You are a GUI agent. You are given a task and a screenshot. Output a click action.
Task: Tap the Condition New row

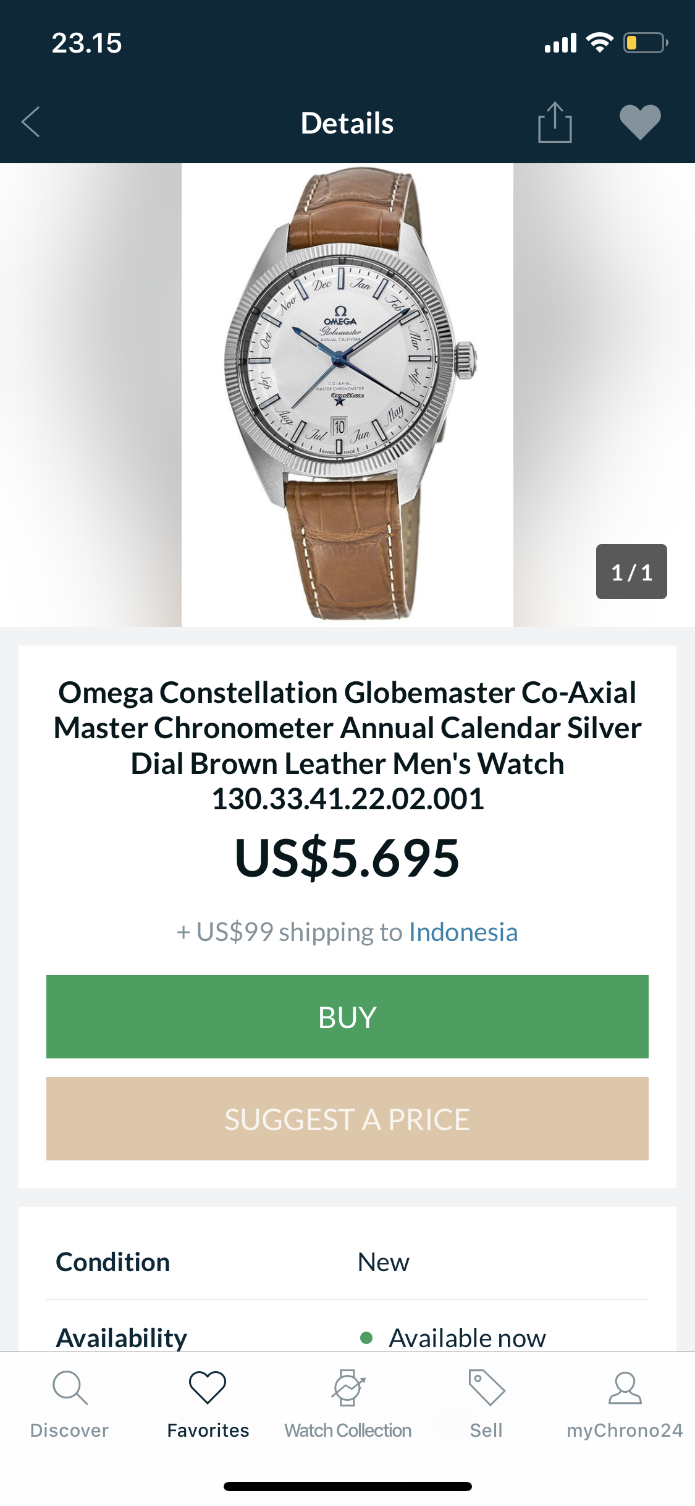coord(347,1262)
